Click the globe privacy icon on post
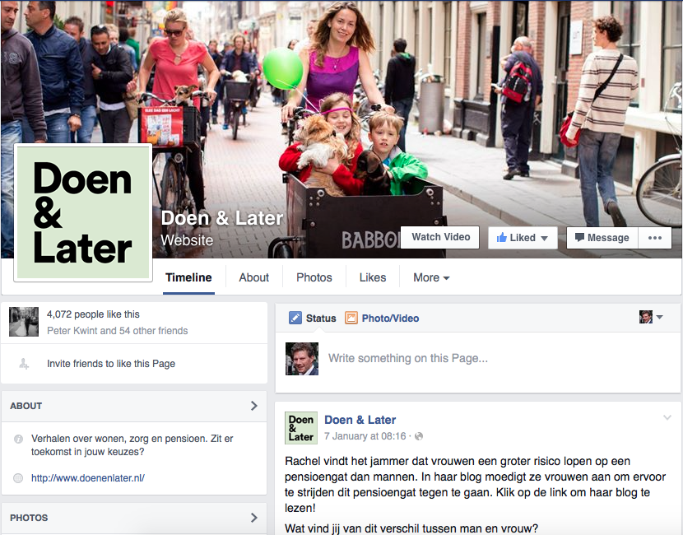 tap(419, 436)
